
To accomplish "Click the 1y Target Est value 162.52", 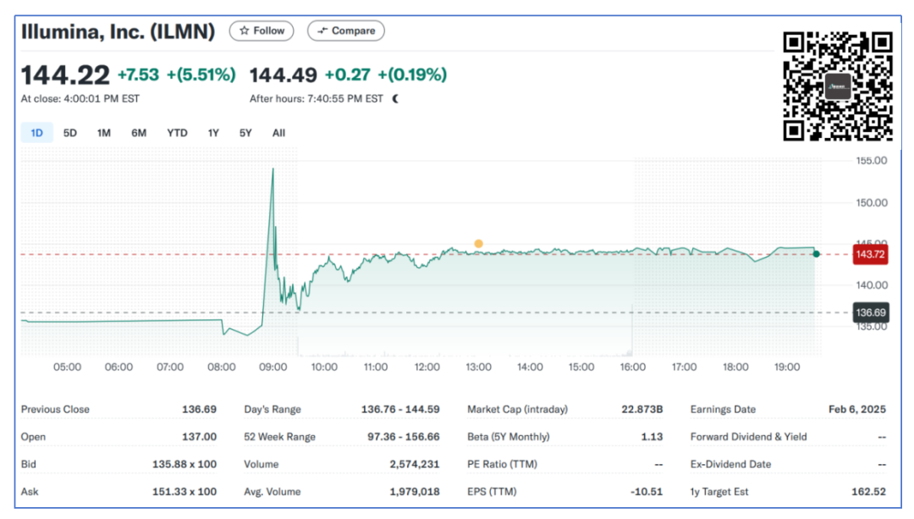I will pos(868,492).
